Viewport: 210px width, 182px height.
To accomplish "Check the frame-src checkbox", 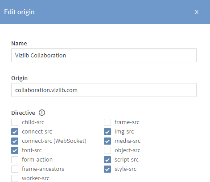I will point(107,122).
